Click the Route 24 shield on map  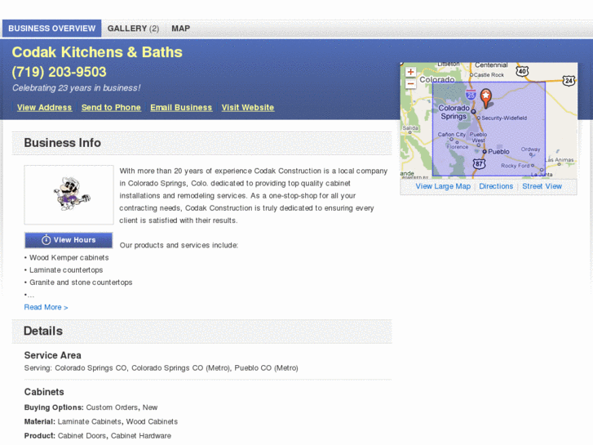click(569, 81)
